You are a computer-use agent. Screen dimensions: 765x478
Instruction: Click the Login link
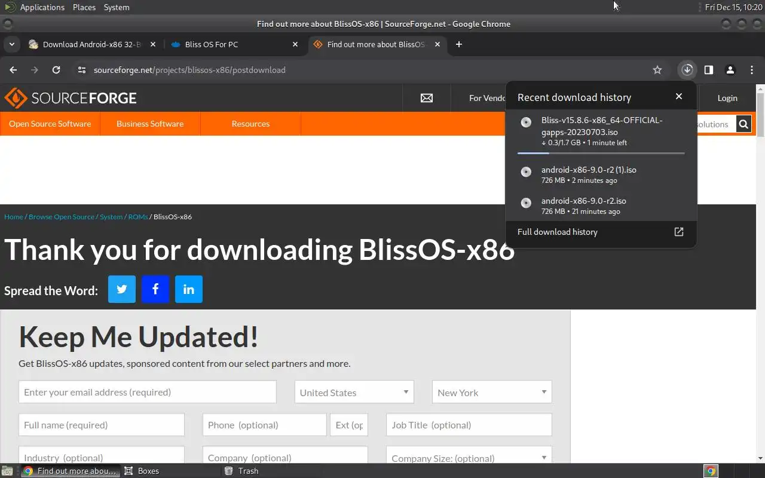[727, 98]
